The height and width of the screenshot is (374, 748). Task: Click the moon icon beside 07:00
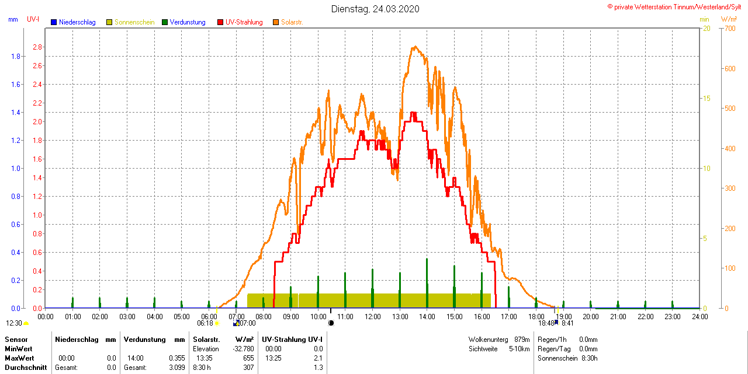tap(236, 323)
